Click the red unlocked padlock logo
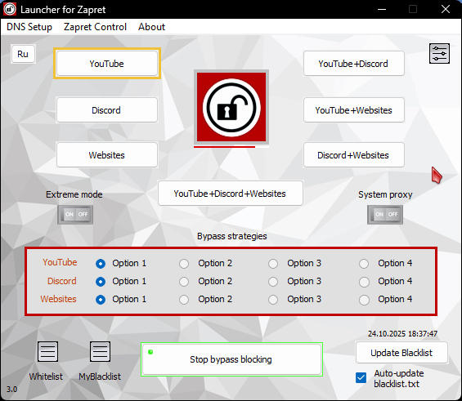Image resolution: width=462 pixels, height=401 pixels. click(231, 107)
